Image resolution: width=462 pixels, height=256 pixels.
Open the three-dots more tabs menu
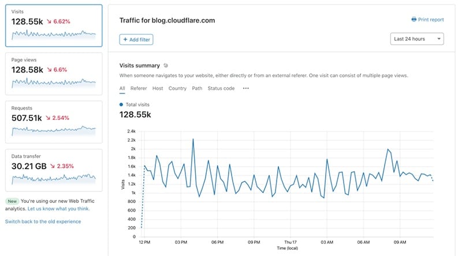click(x=246, y=88)
